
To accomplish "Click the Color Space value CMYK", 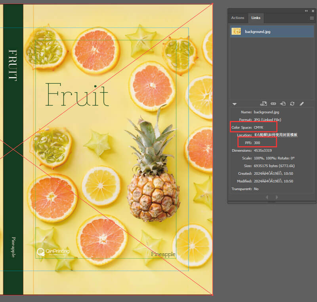I will click(259, 128).
